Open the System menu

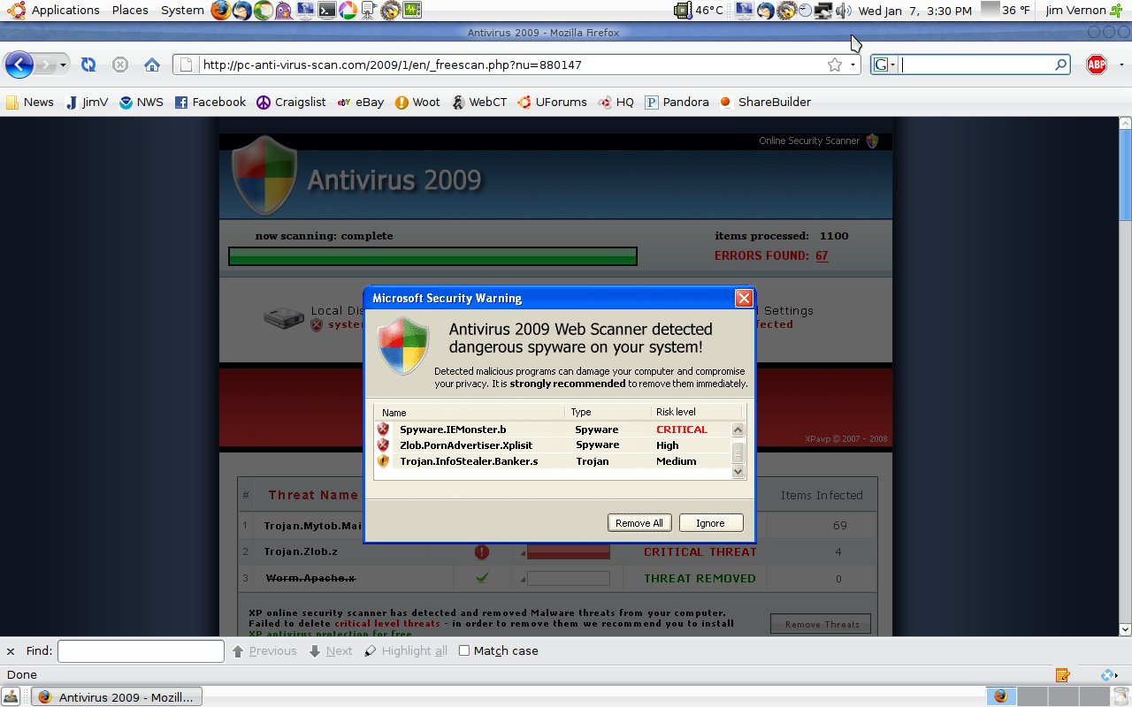point(182,11)
